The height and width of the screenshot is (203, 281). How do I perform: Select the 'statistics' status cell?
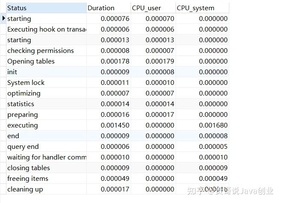pyautogui.click(x=20, y=104)
